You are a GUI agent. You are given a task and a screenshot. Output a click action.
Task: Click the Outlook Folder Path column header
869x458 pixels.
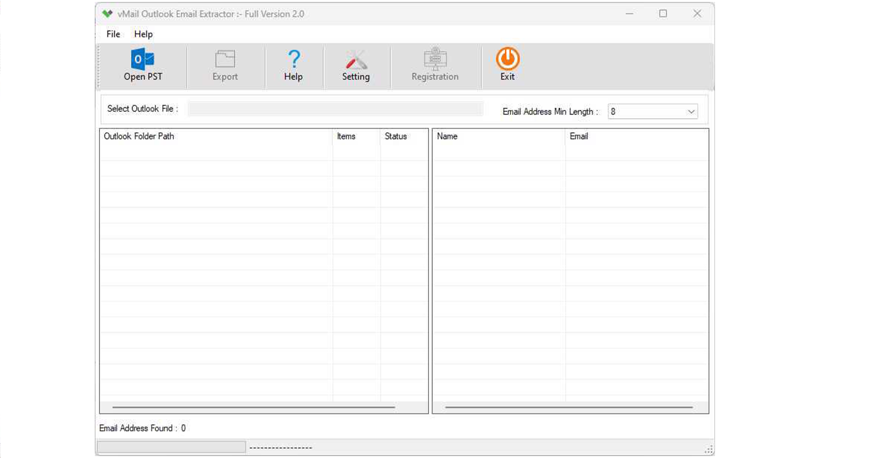coord(216,137)
